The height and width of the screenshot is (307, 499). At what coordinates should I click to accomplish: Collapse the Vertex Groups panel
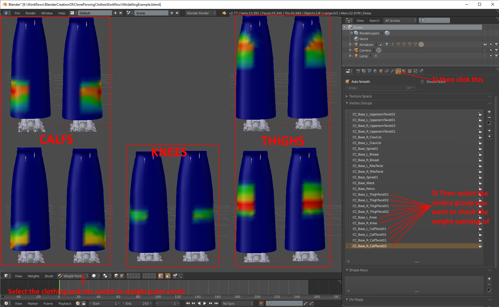tap(360, 103)
